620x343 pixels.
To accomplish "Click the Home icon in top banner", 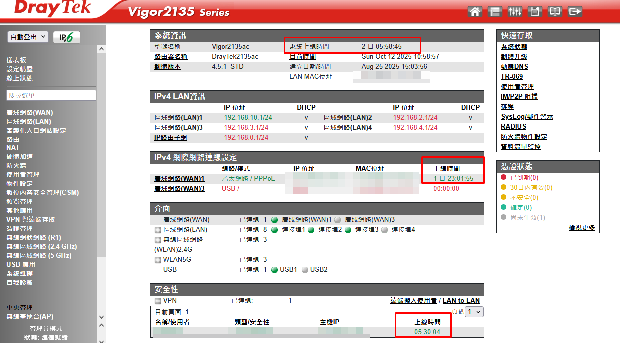I will tap(475, 11).
